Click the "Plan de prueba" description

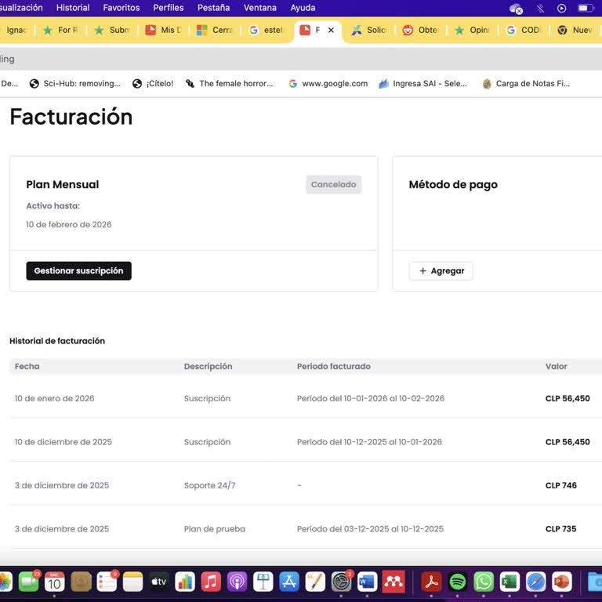click(x=215, y=528)
